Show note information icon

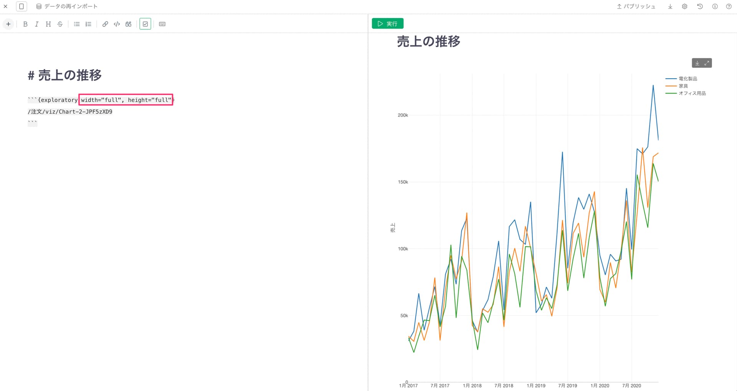(715, 7)
